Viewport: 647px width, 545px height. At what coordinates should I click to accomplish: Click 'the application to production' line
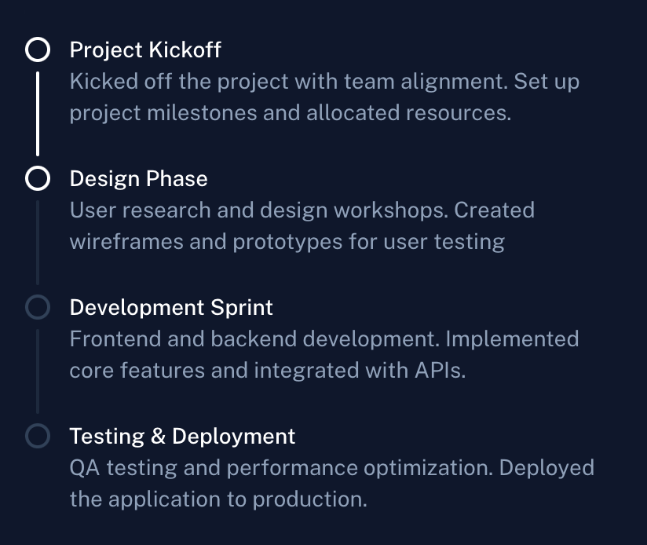click(218, 499)
